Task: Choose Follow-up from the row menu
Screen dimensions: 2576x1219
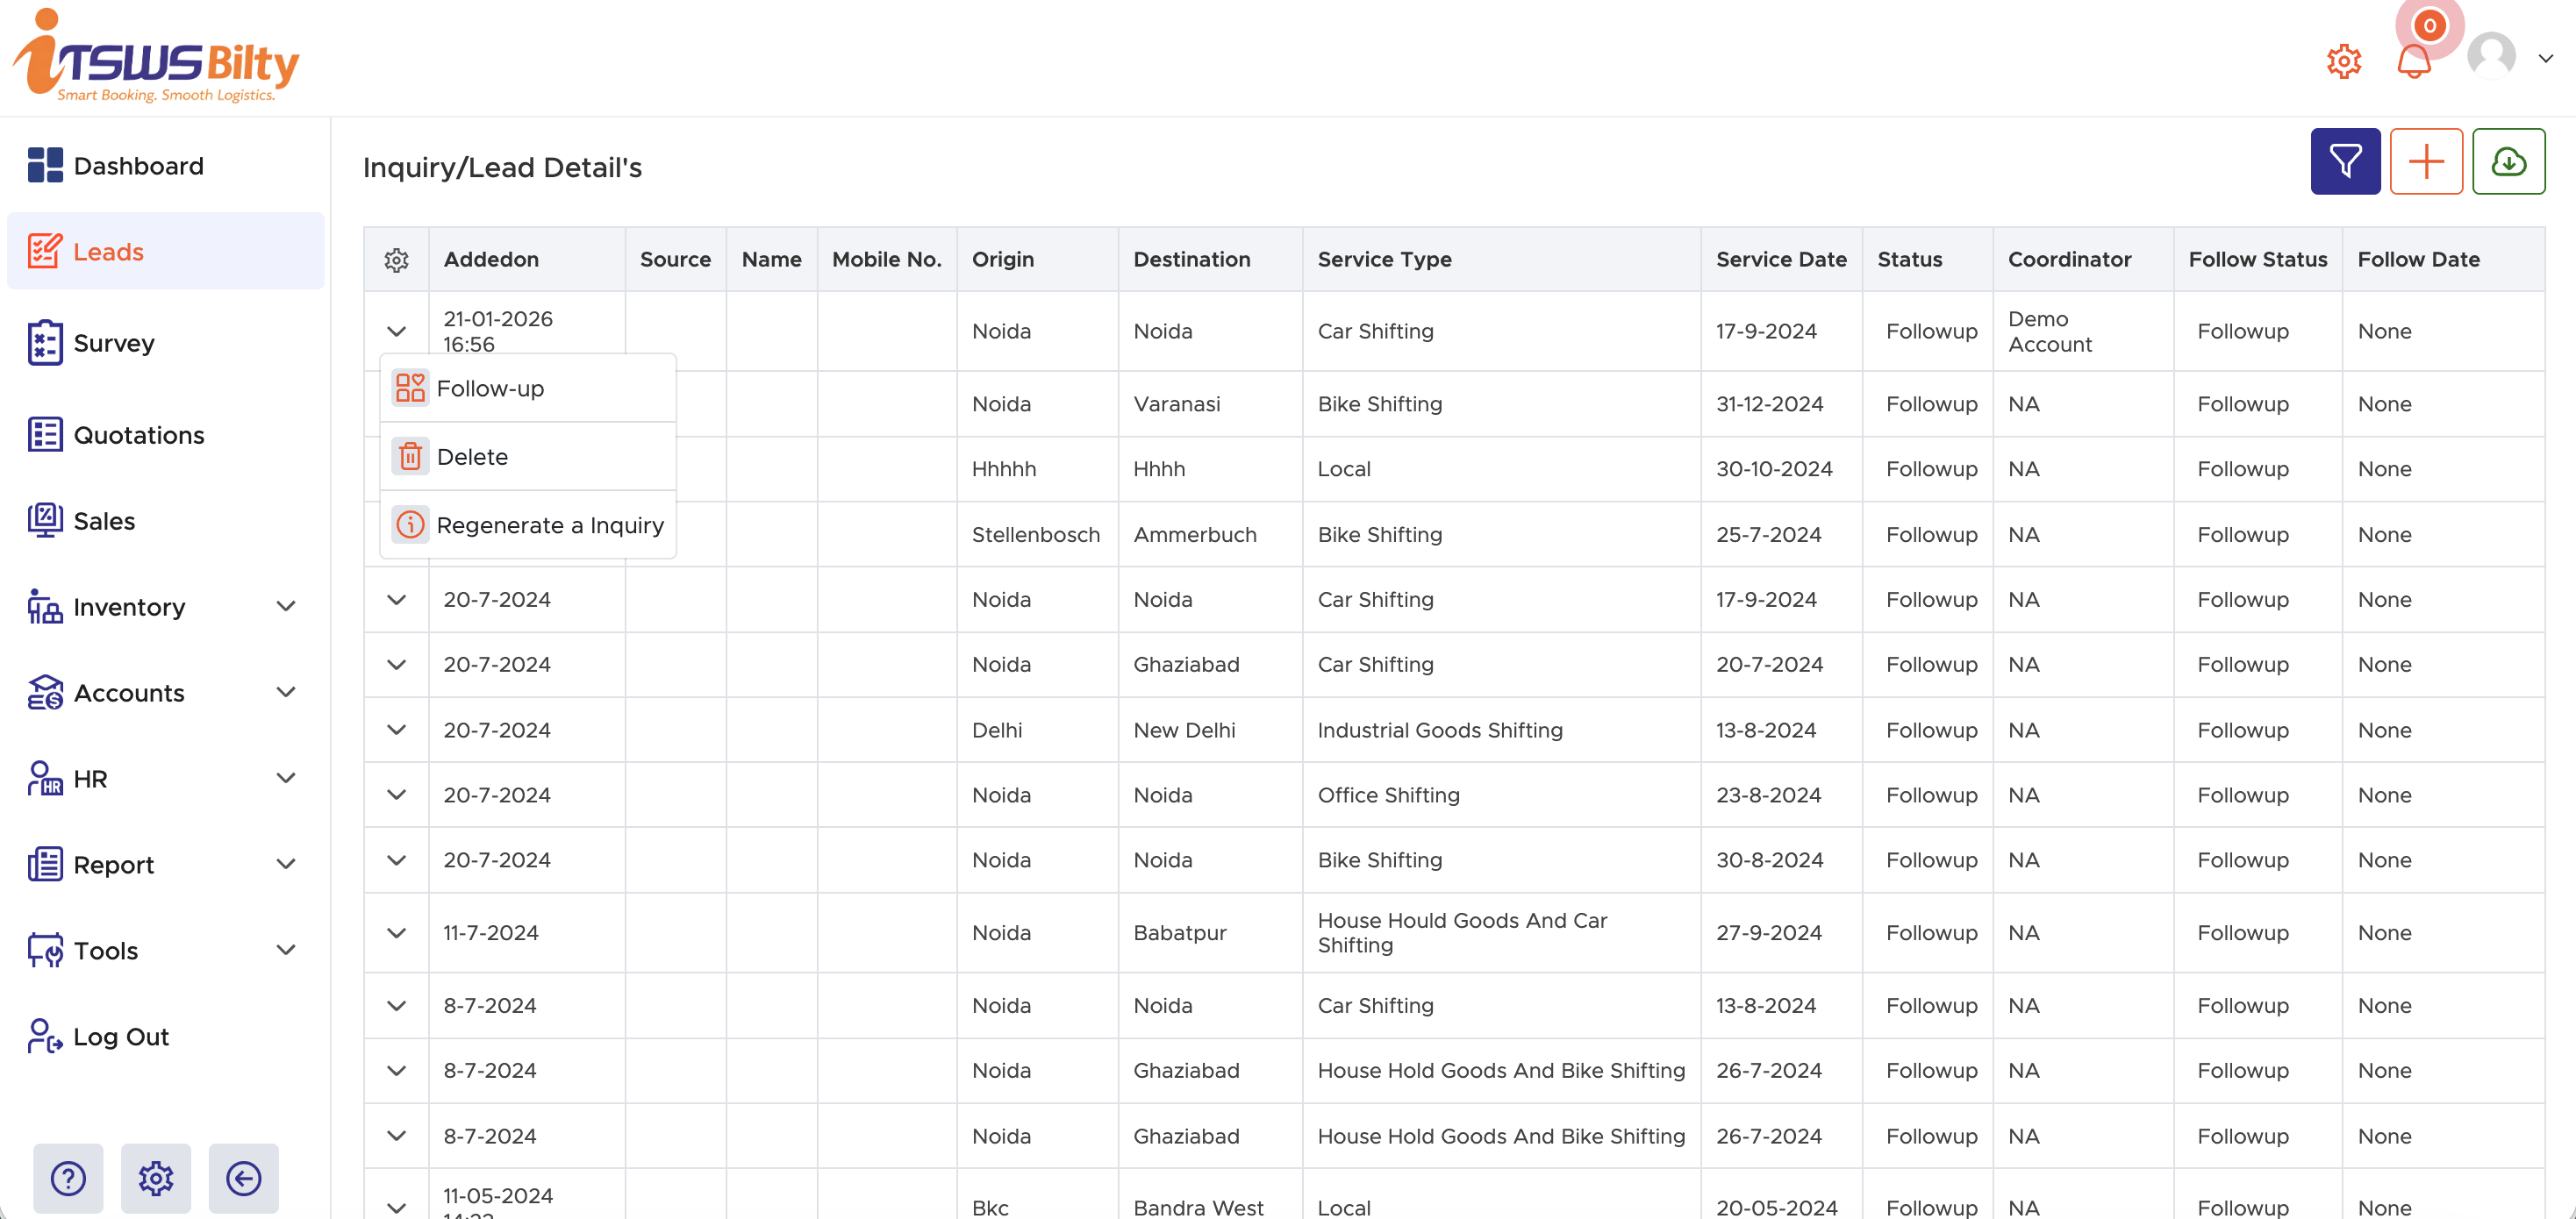Action: (x=490, y=389)
